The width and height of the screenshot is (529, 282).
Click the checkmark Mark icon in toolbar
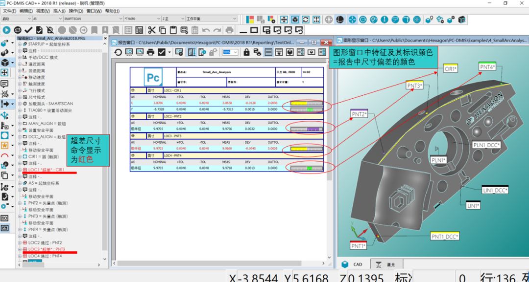click(x=28, y=30)
